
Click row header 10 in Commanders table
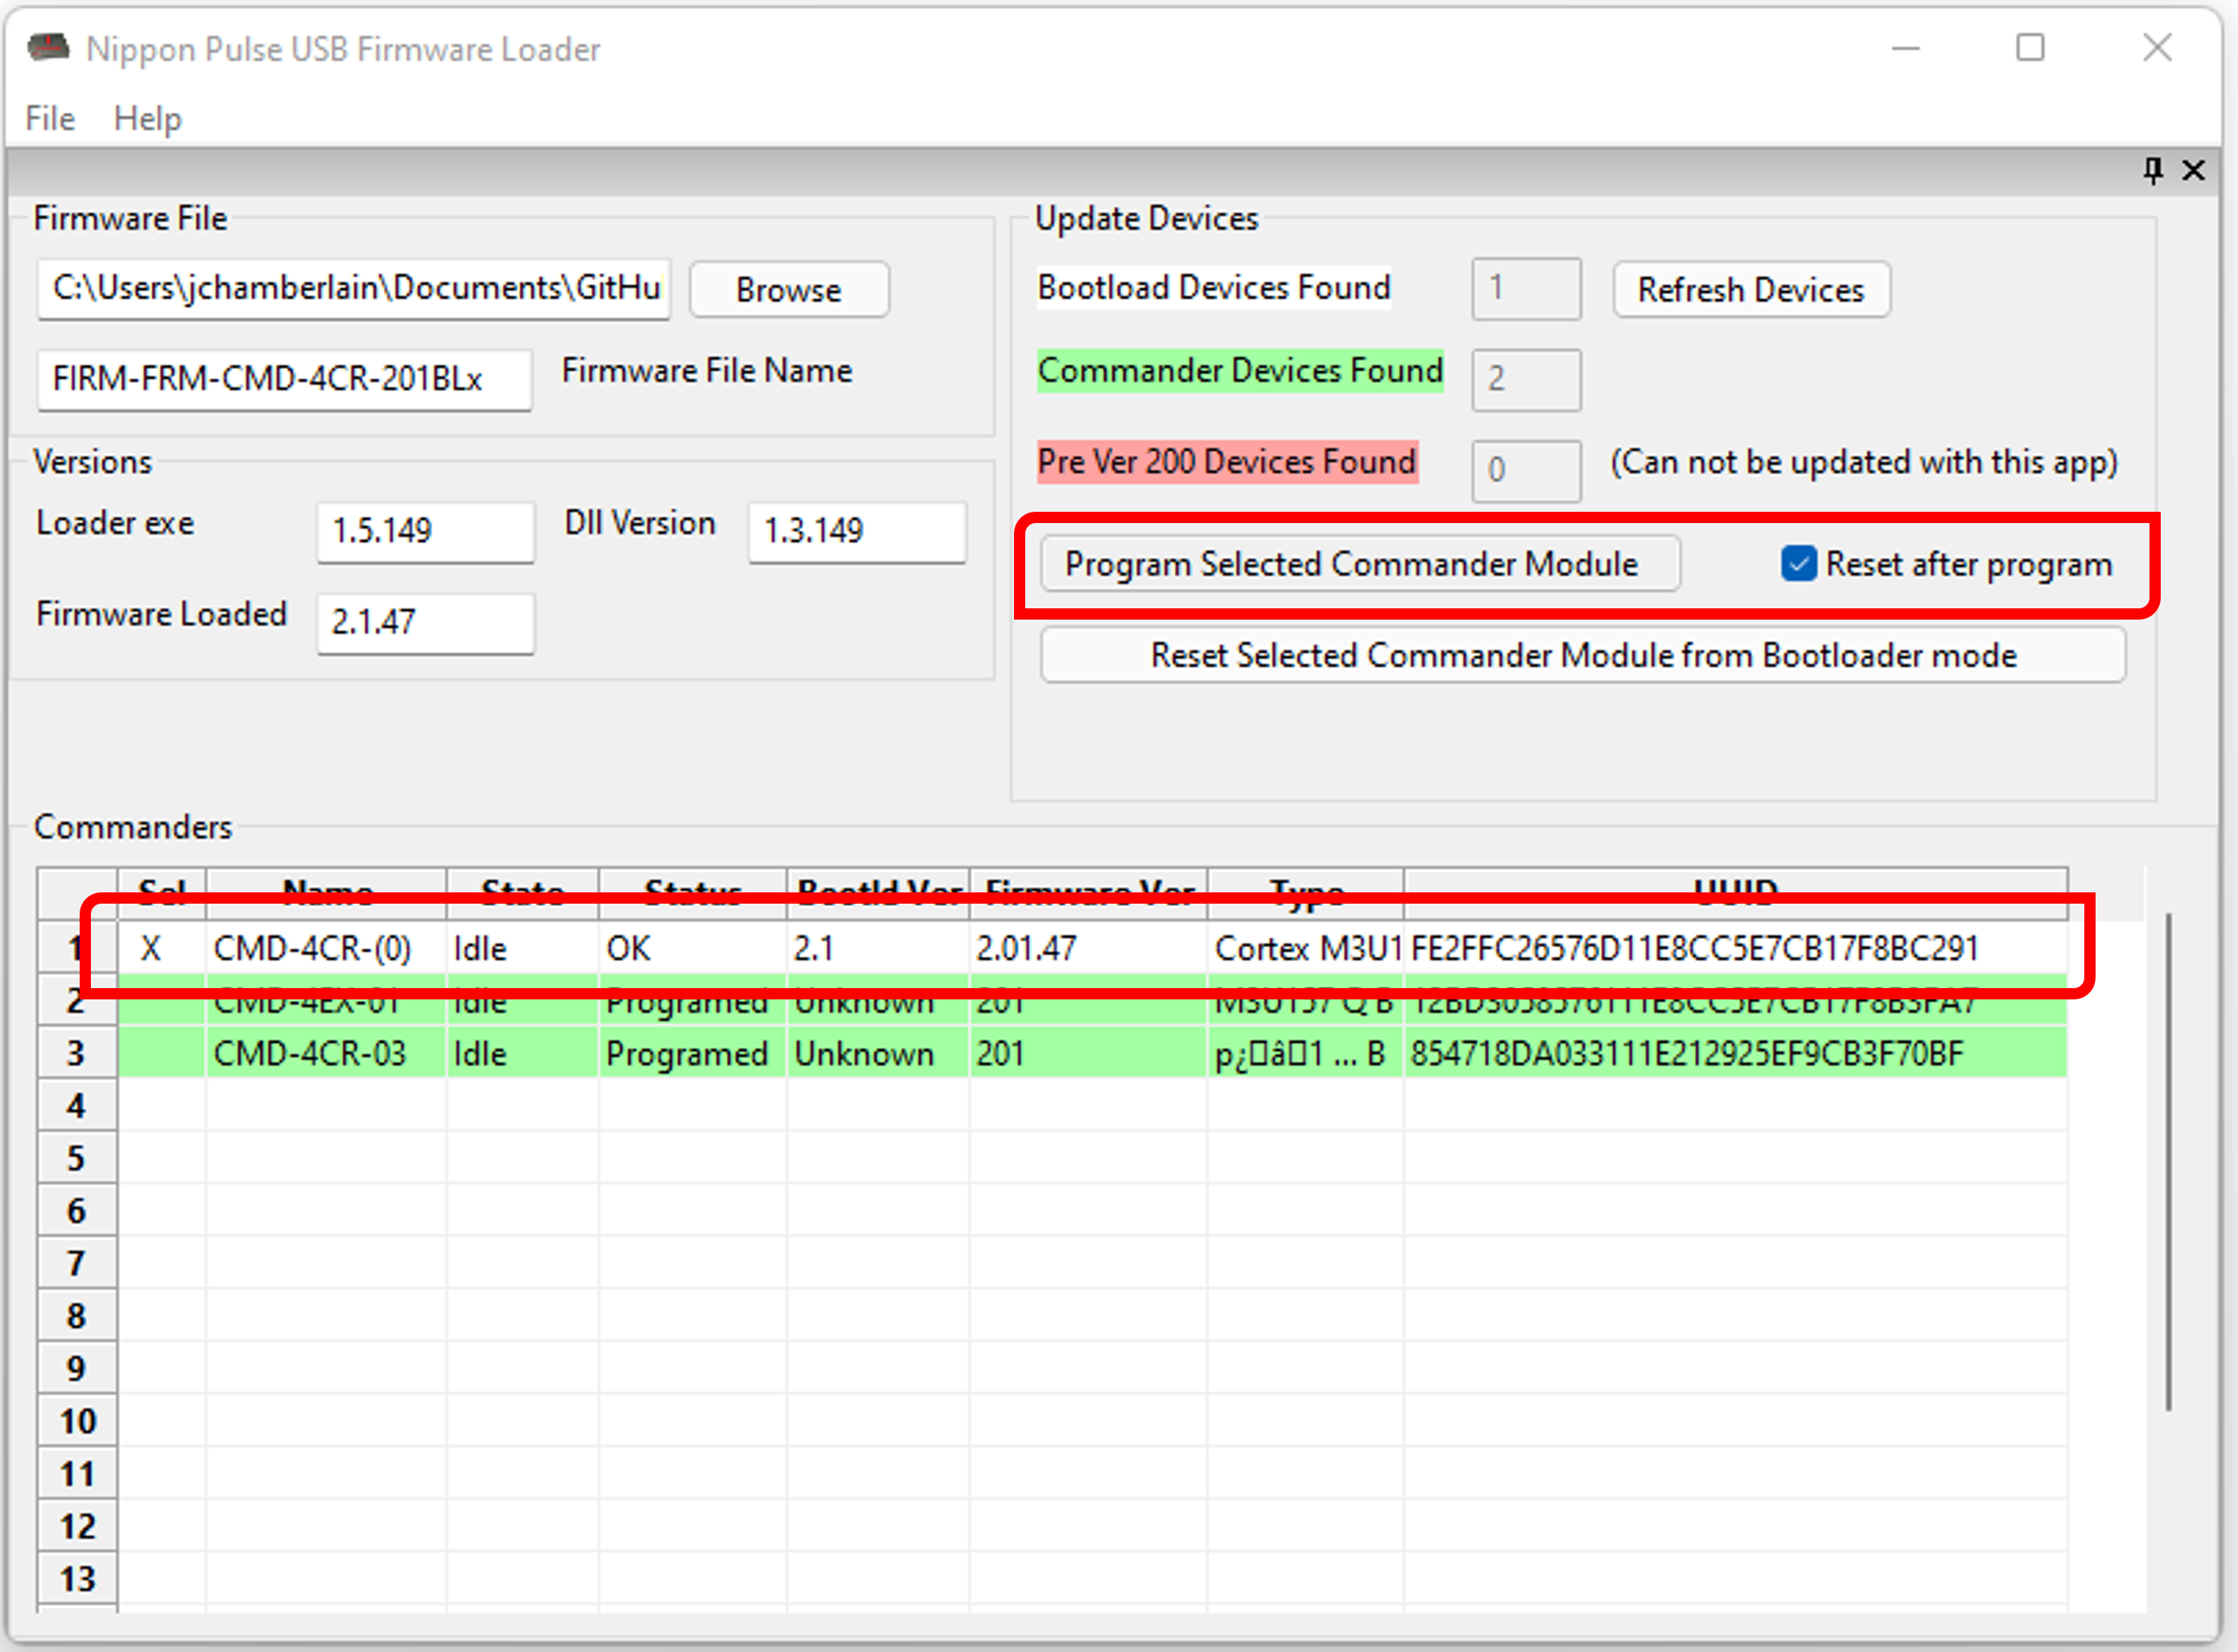[77, 1421]
